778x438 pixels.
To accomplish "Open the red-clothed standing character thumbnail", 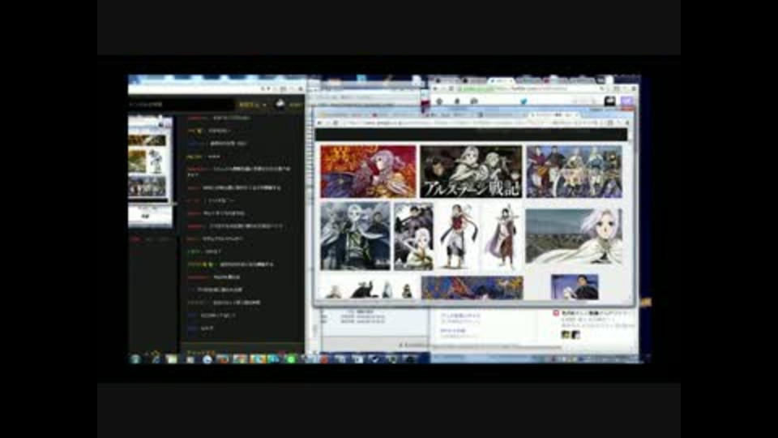I will pos(456,236).
